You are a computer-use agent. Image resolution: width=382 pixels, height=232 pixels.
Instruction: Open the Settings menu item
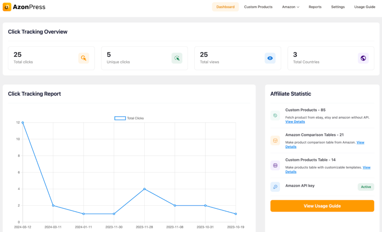coord(338,7)
